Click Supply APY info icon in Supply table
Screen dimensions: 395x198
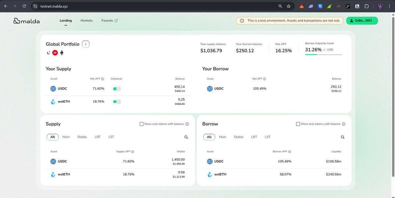tap(133, 152)
